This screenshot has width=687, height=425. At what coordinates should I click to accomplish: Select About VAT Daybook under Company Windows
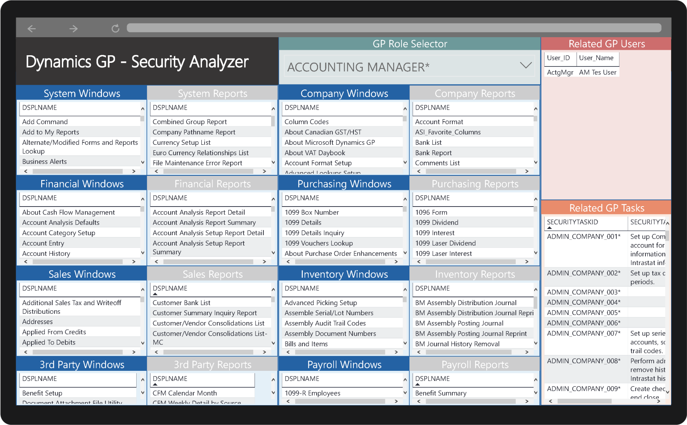[x=314, y=152]
